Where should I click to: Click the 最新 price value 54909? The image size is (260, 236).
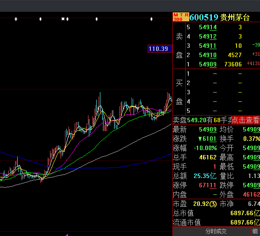click(x=208, y=129)
